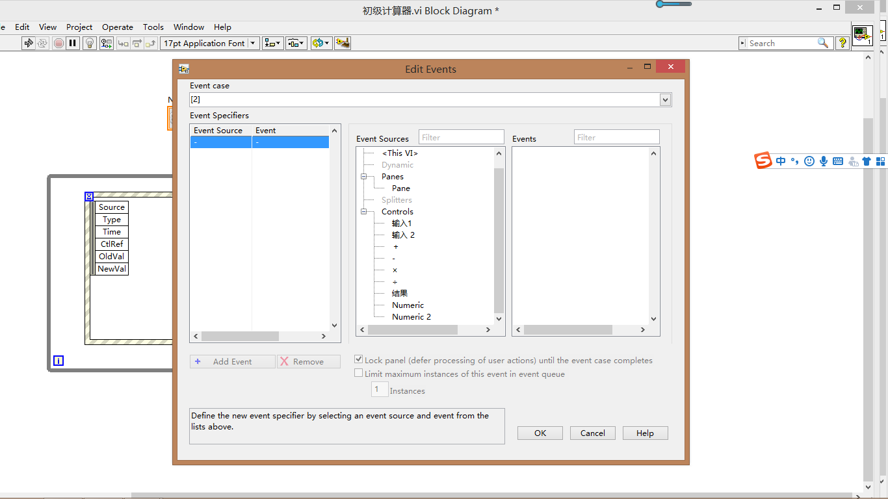
Task: Click the Events Filter input field
Action: [x=616, y=136]
